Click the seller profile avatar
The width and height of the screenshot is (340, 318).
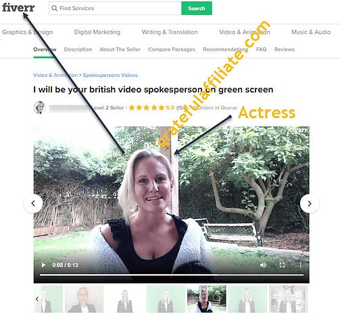pos(40,107)
